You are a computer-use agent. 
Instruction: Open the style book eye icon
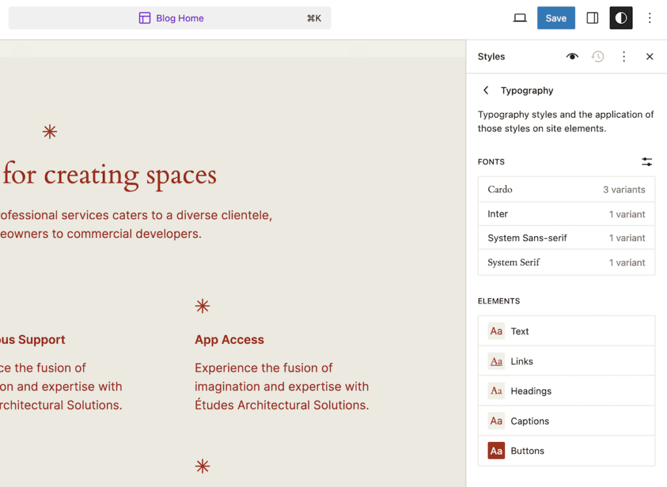(572, 57)
